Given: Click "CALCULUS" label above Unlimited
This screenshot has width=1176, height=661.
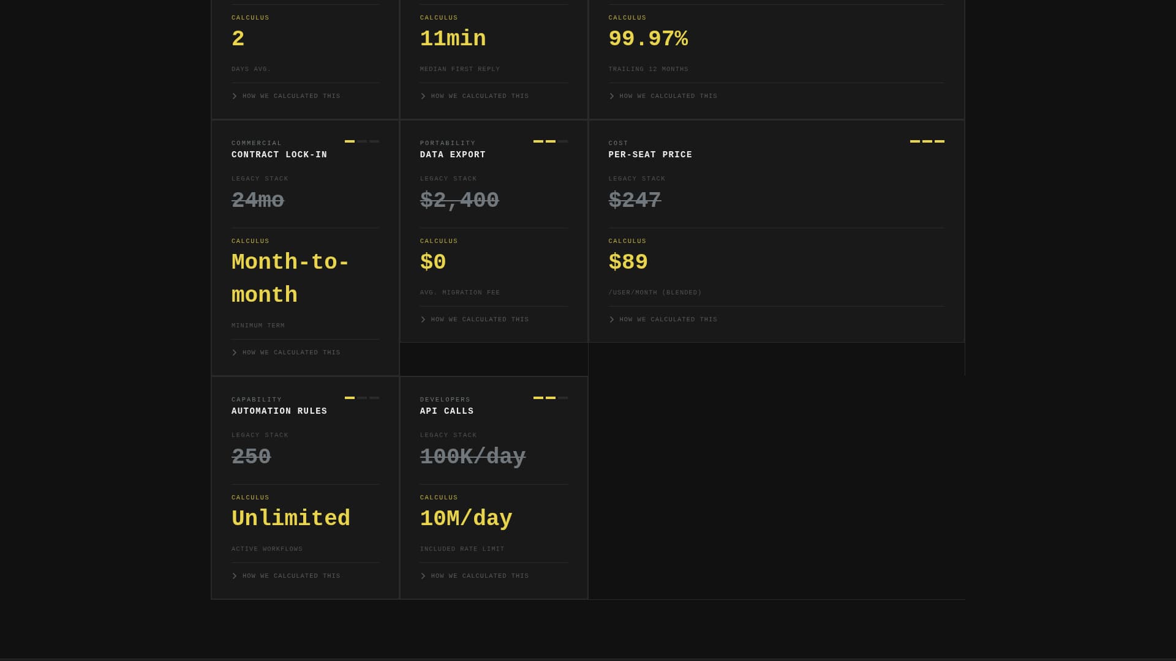Looking at the screenshot, I should click(x=251, y=498).
